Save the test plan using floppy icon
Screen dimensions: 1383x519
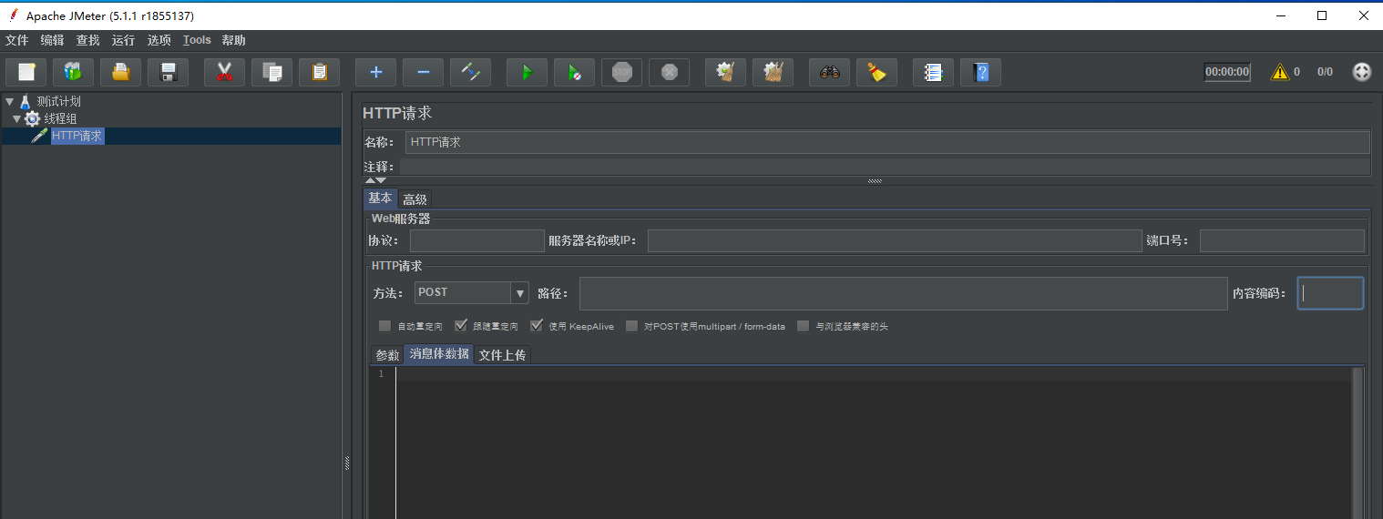(x=168, y=72)
